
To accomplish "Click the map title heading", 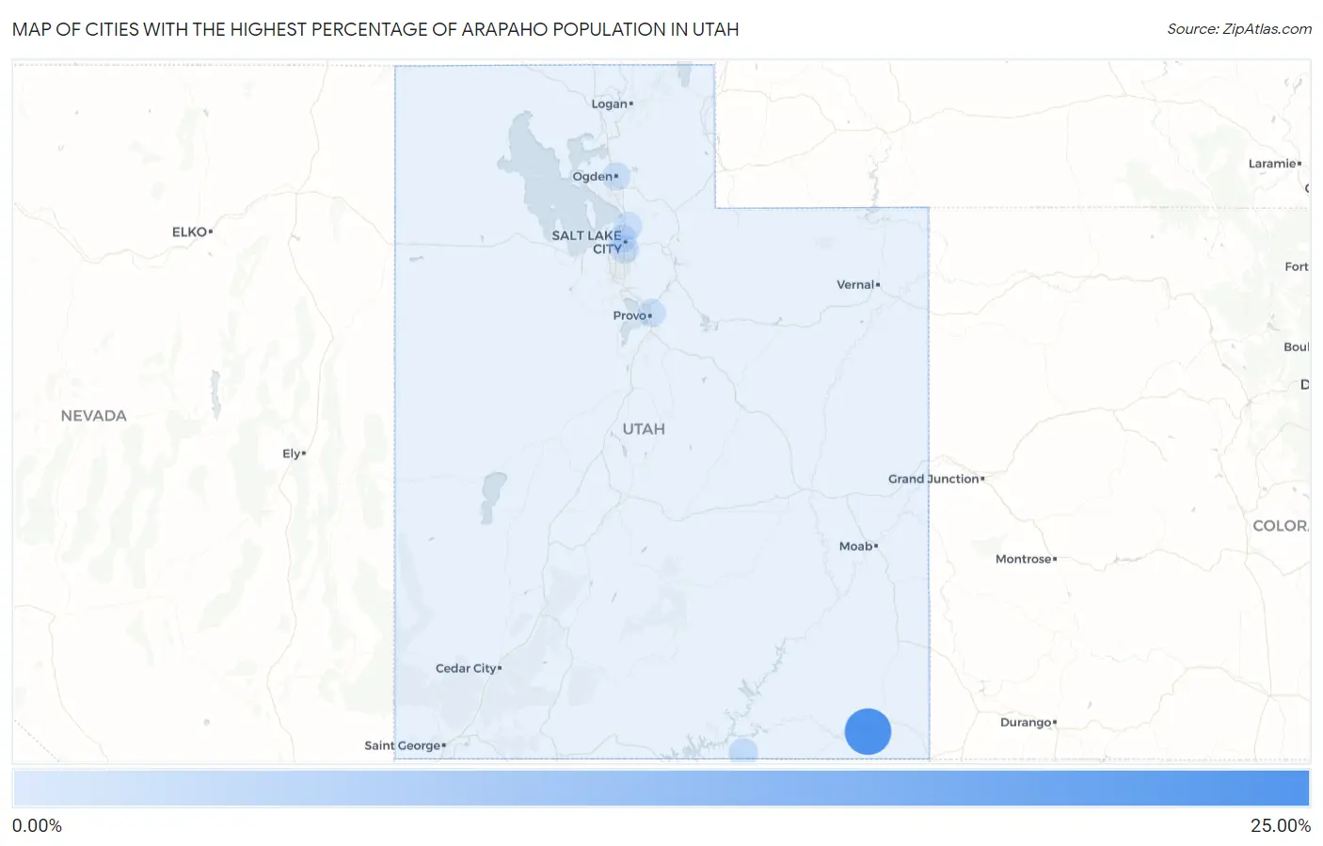I will [x=375, y=29].
